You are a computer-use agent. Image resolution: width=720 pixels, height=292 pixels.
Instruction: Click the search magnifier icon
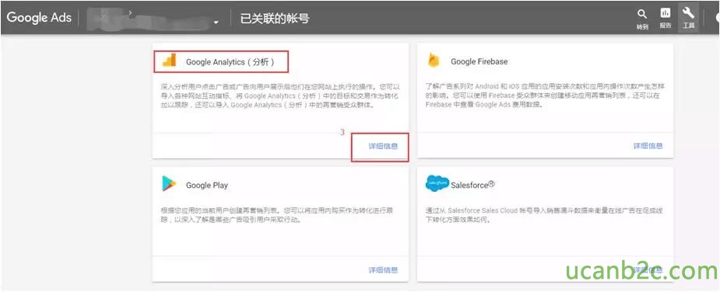(x=642, y=15)
